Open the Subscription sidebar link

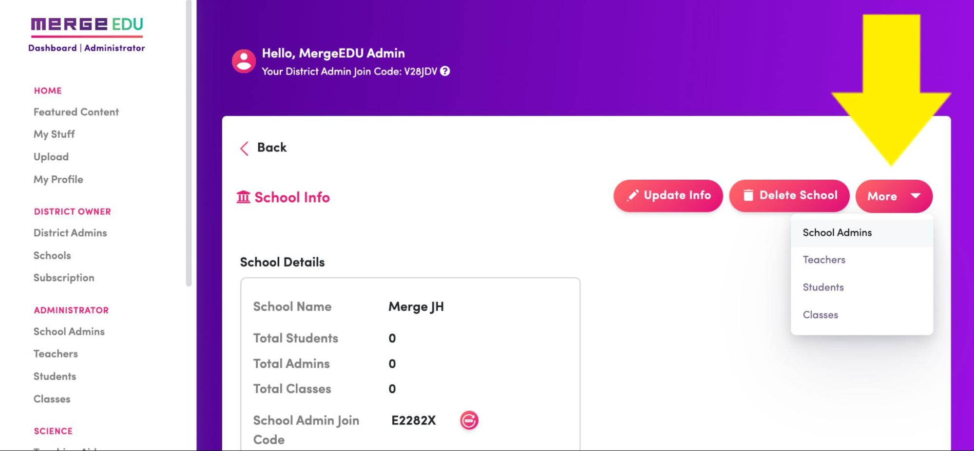click(64, 278)
